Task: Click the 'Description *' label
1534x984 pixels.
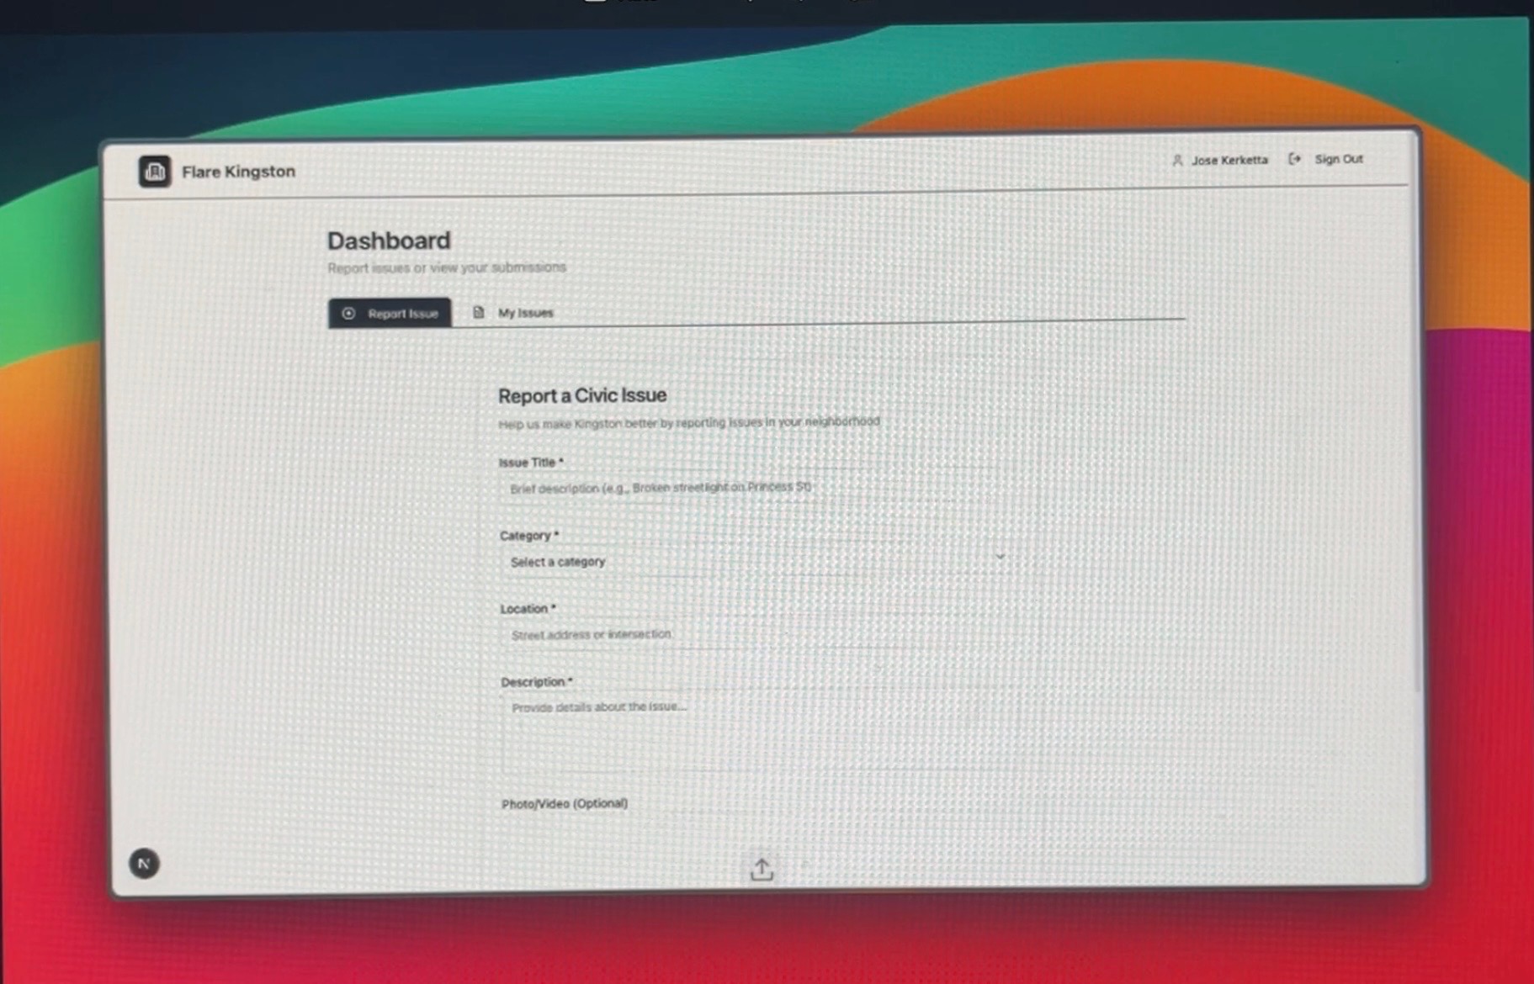Action: pyautogui.click(x=537, y=682)
